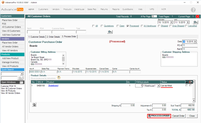Enable the Quotations filter checkbox

[102, 26]
